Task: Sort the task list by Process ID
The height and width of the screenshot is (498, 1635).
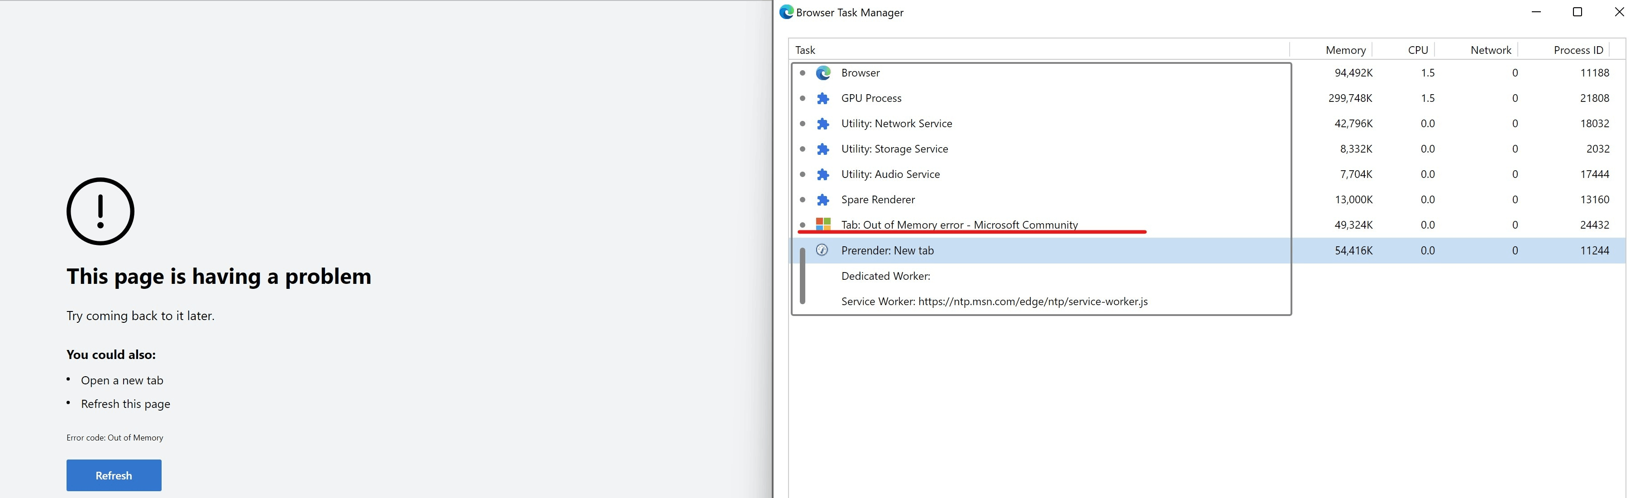Action: (x=1577, y=49)
